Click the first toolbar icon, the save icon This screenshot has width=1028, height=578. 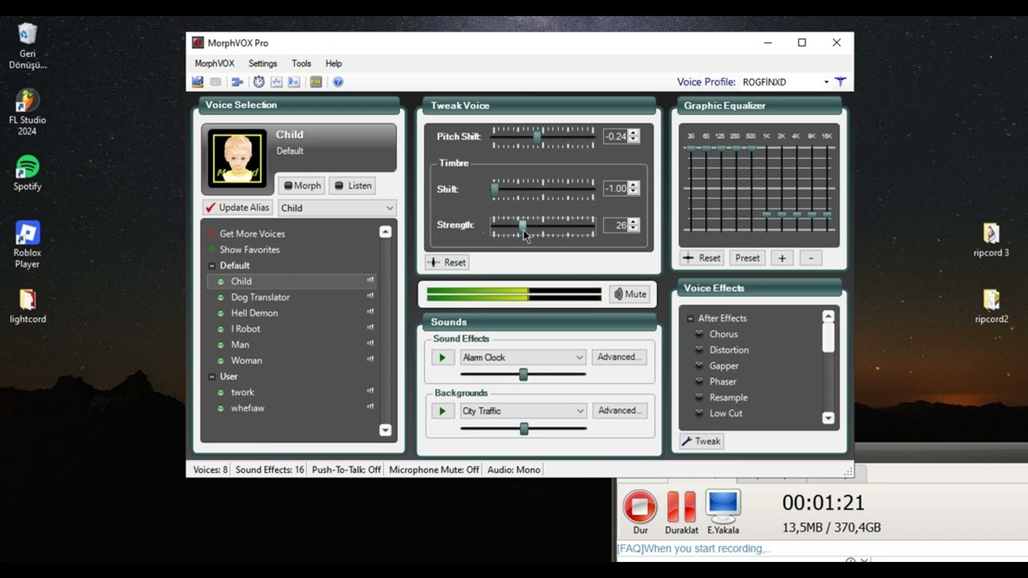pos(198,82)
